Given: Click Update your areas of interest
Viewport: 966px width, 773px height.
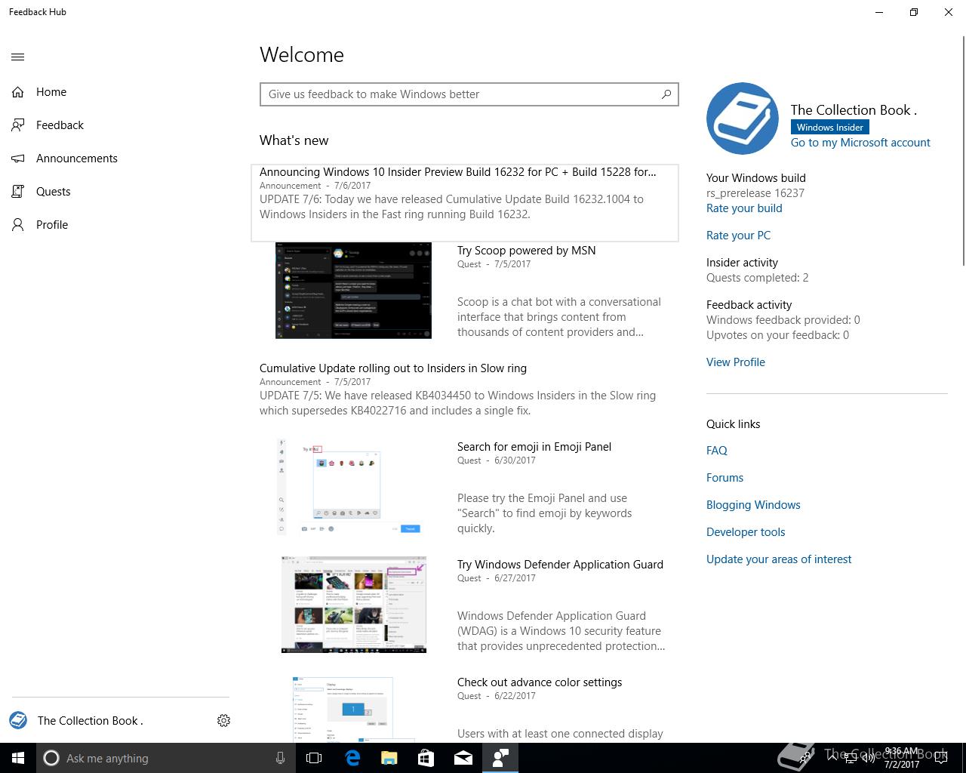Looking at the screenshot, I should (779, 559).
